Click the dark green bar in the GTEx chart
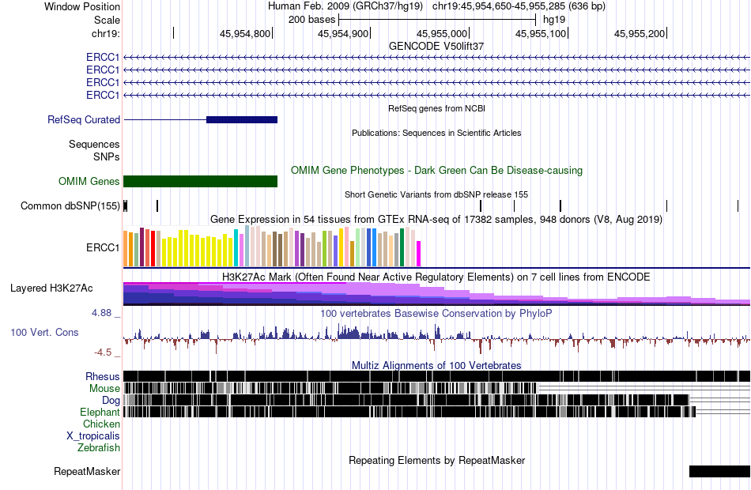This screenshot has height=490, width=751. 402,247
